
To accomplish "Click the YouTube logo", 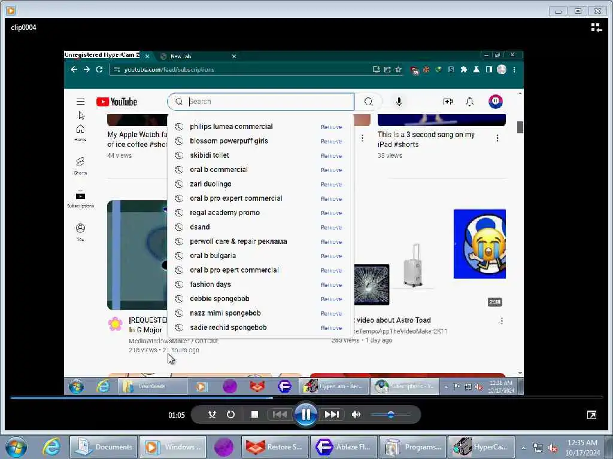I will tap(117, 102).
